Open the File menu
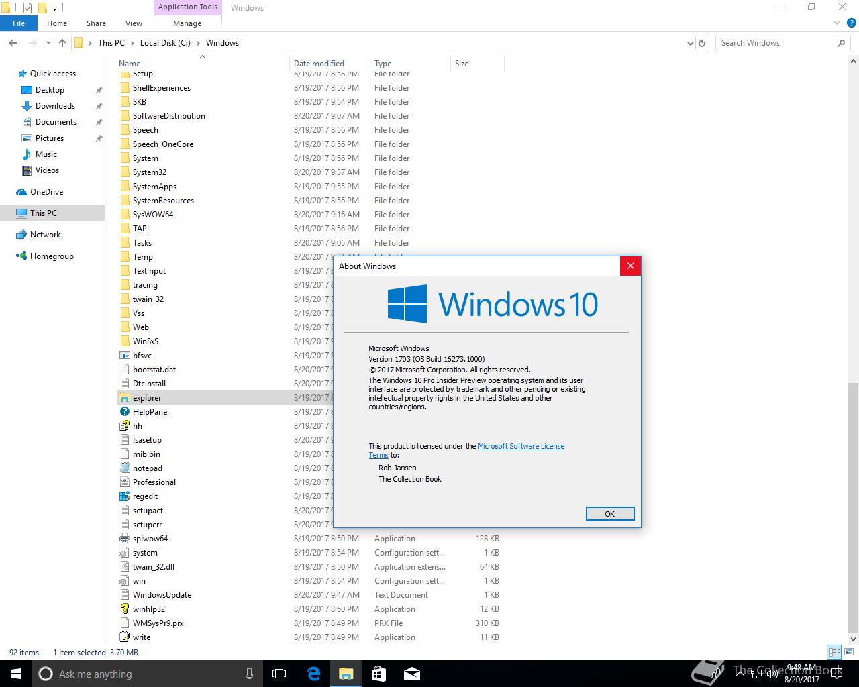 (19, 23)
